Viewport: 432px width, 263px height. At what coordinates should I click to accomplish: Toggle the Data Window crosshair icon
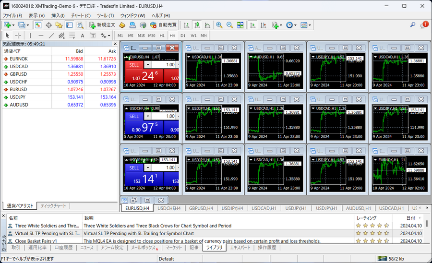tap(48, 25)
